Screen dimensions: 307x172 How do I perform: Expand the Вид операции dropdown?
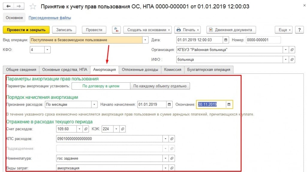click(x=145, y=40)
